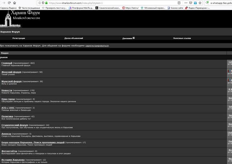The width and height of the screenshot is (232, 164).
Task: Click the search engine magnifier icon
Action: point(207,3)
